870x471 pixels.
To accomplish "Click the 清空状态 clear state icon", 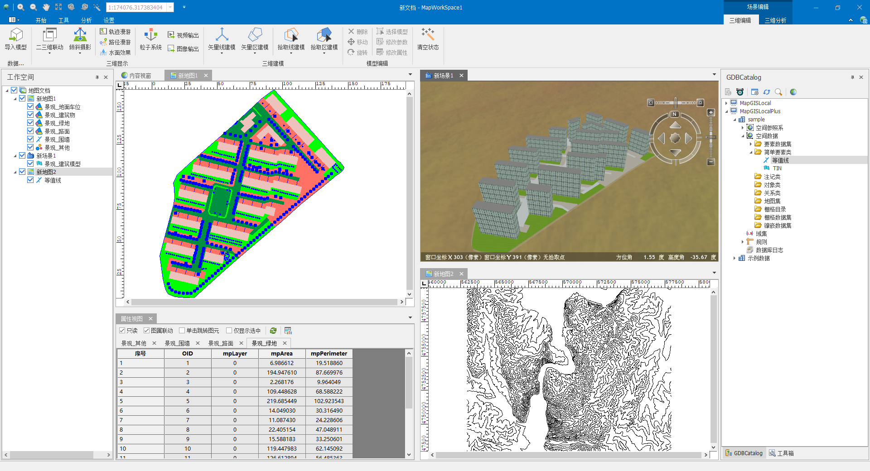I will click(428, 35).
